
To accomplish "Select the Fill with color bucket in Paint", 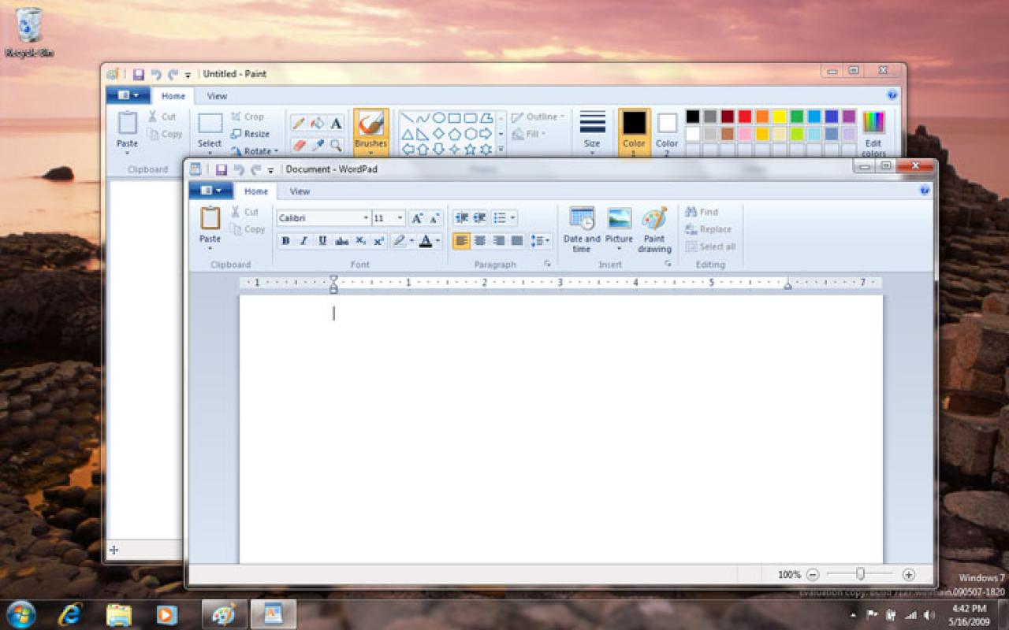I will click(318, 124).
